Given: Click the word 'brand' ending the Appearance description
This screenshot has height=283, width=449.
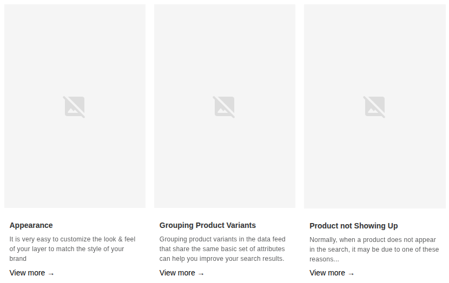Looking at the screenshot, I should pyautogui.click(x=18, y=258).
